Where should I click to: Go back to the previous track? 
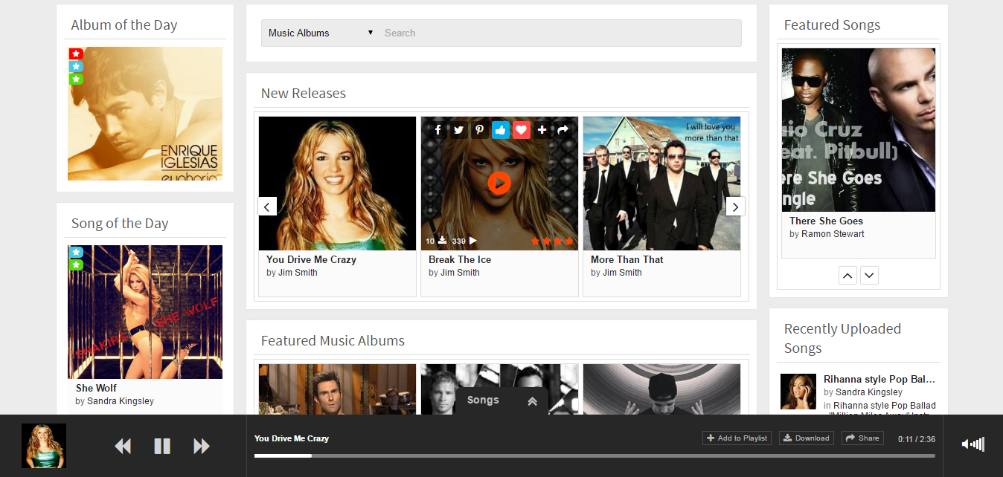[x=123, y=446]
